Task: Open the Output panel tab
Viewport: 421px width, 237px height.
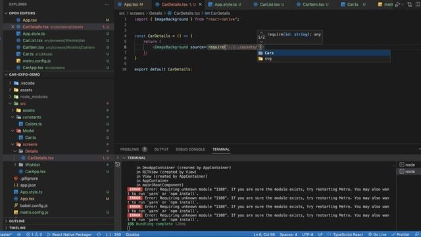Action: (161, 149)
